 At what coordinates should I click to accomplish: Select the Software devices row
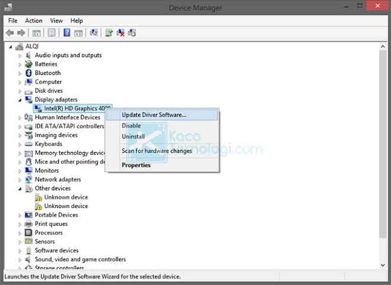(x=57, y=250)
